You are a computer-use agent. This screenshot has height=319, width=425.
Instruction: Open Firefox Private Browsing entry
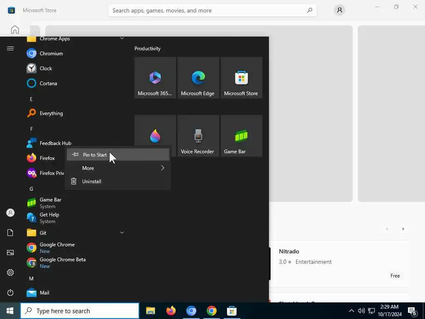(46, 173)
